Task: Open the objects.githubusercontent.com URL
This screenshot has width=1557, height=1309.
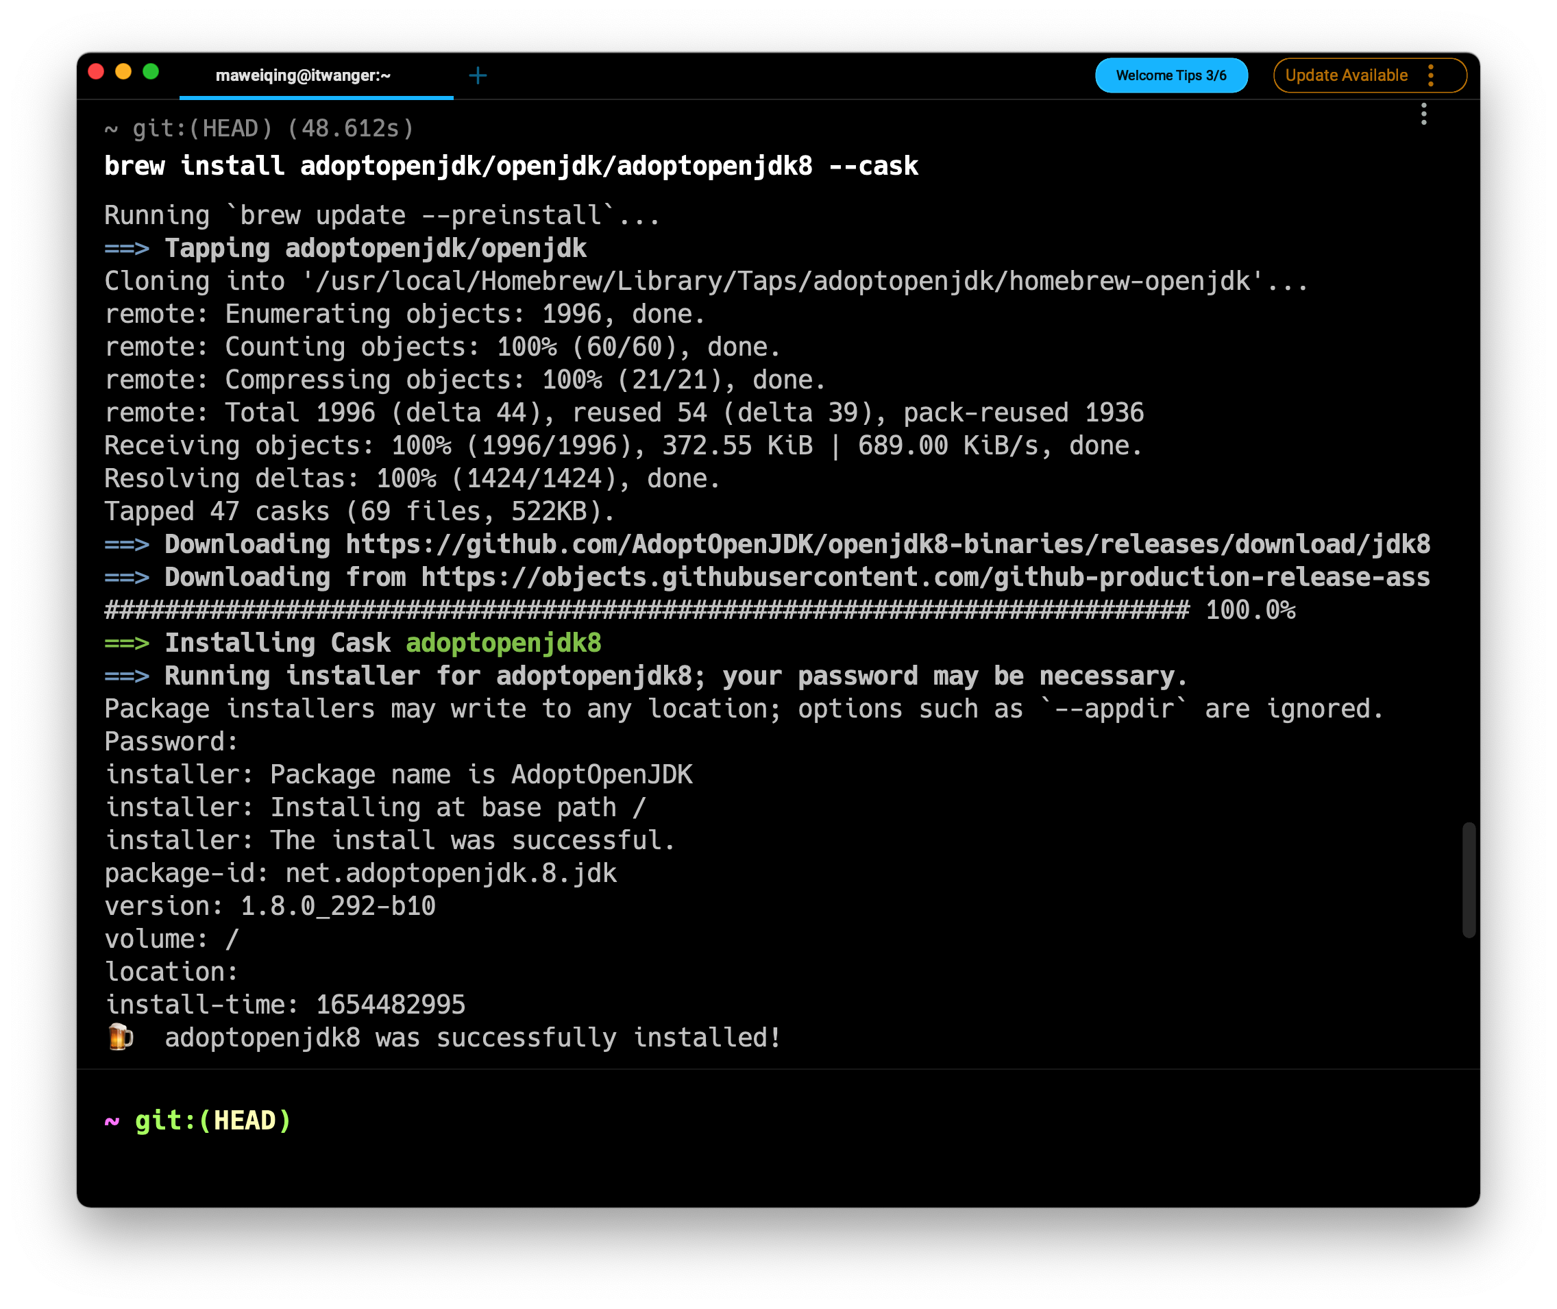Action: coord(924,577)
